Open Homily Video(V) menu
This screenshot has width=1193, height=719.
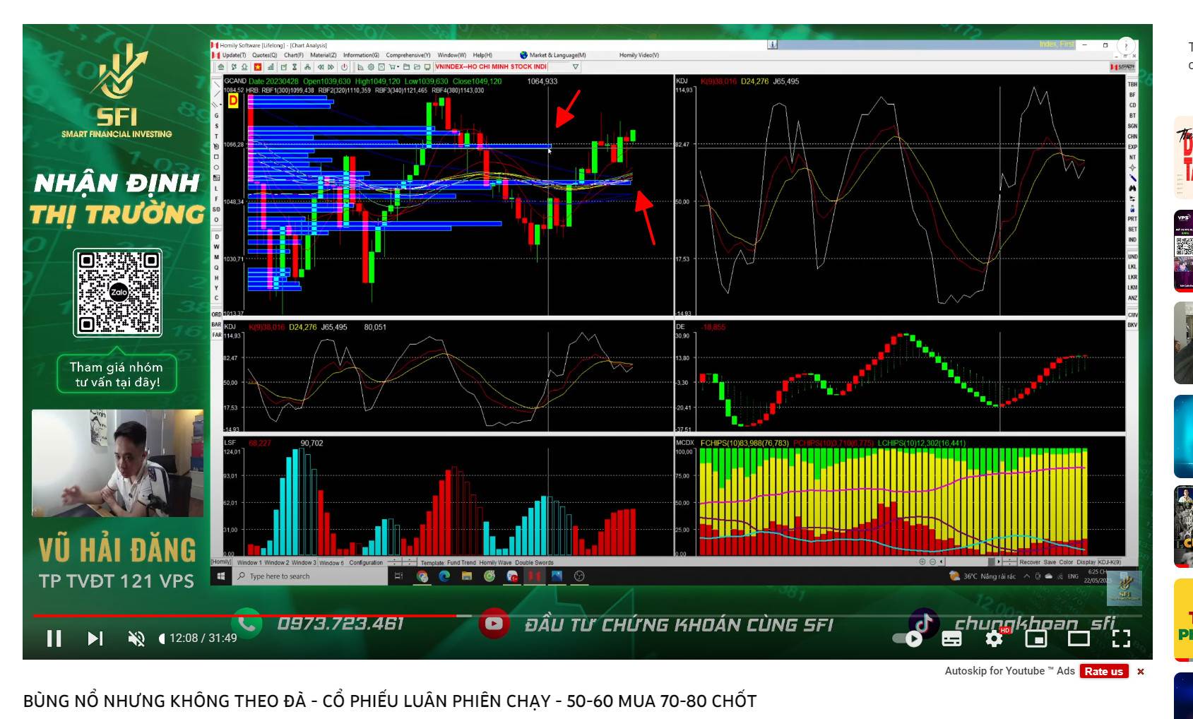(x=639, y=55)
